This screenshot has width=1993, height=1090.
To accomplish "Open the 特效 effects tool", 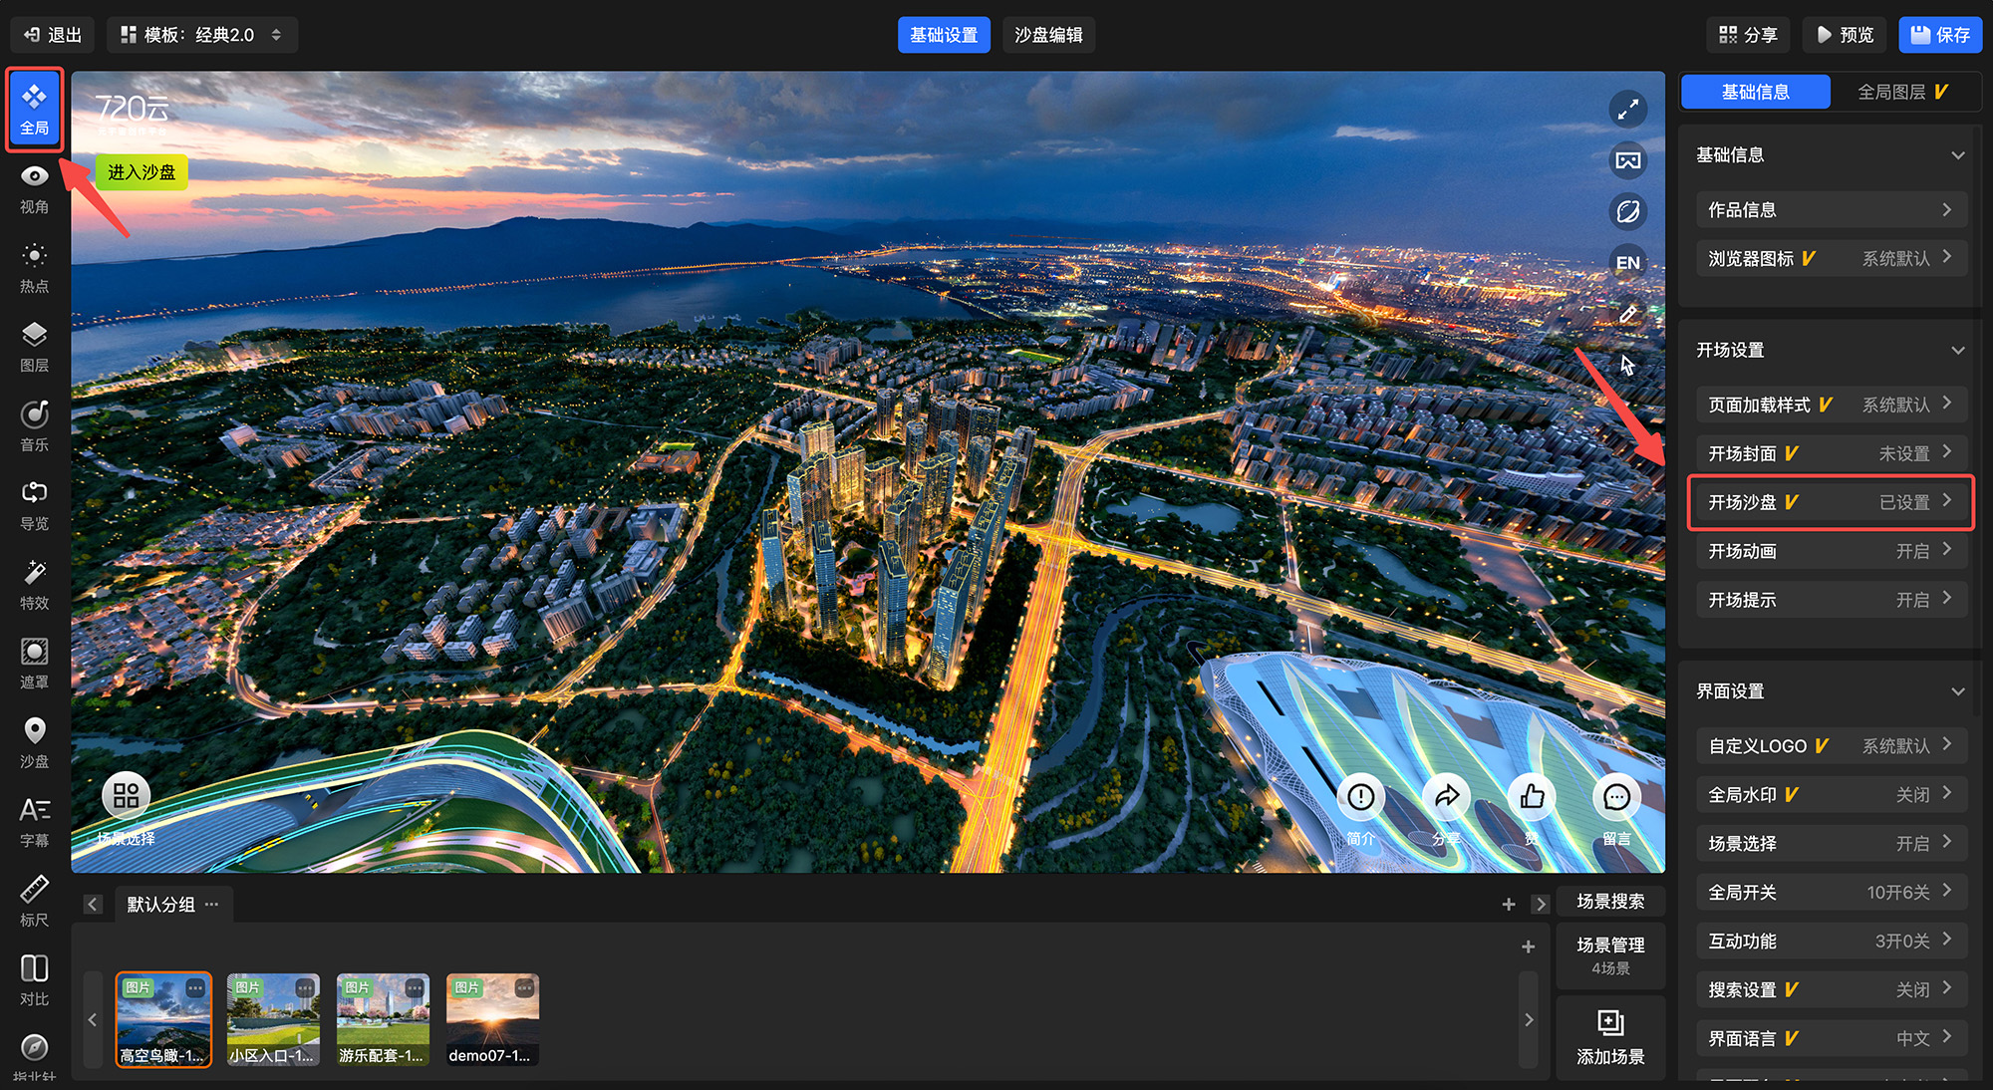I will (34, 584).
